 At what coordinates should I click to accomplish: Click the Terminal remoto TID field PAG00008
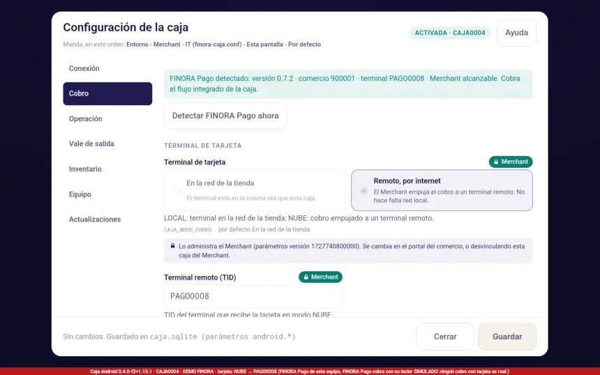[253, 296]
